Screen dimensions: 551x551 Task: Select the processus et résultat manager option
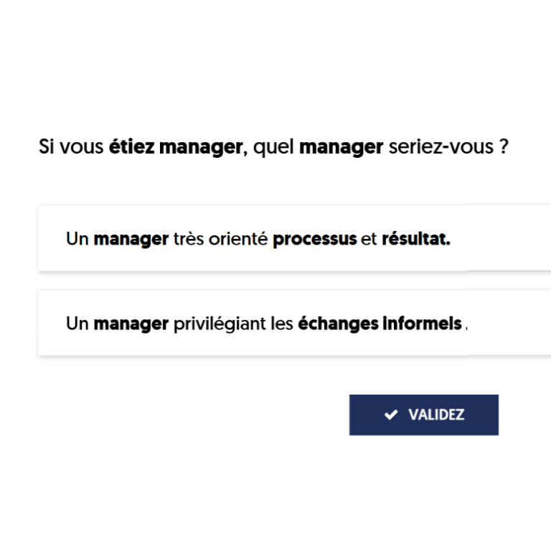(x=294, y=239)
